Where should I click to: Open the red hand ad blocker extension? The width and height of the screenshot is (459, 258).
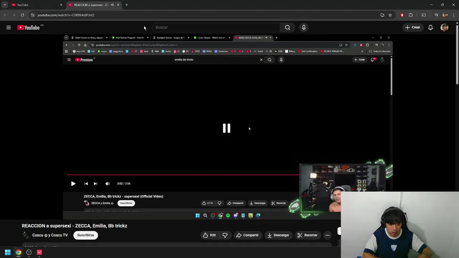(x=402, y=15)
